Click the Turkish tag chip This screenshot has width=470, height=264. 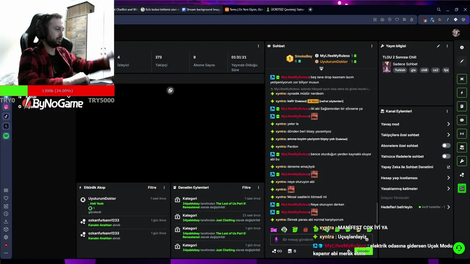[400, 70]
